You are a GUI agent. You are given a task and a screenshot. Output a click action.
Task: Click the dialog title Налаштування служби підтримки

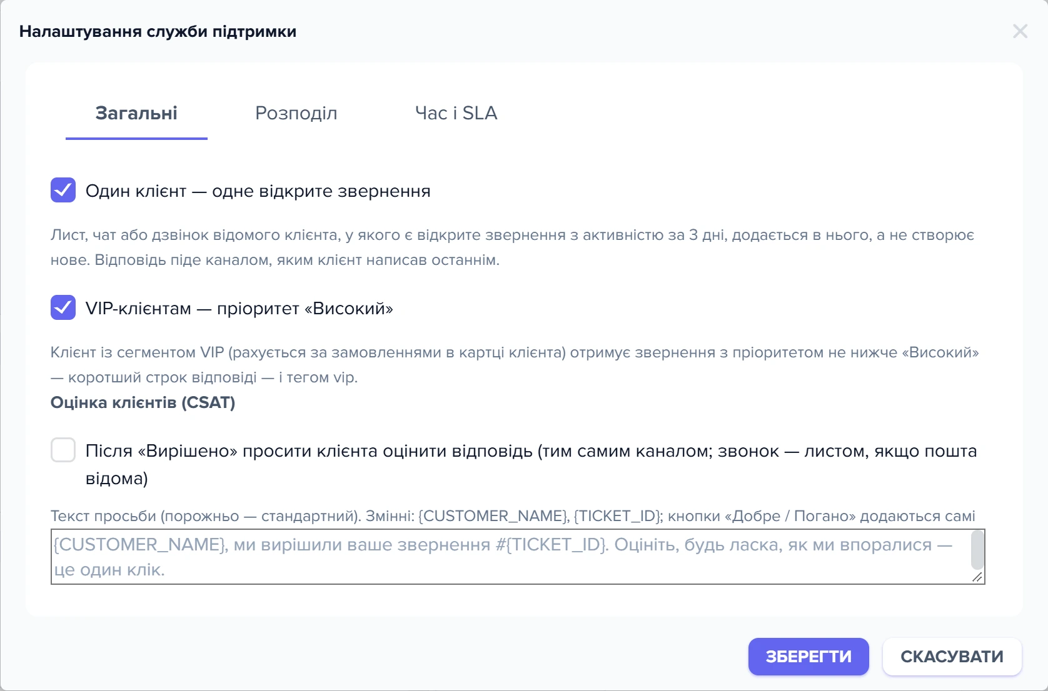pos(158,31)
